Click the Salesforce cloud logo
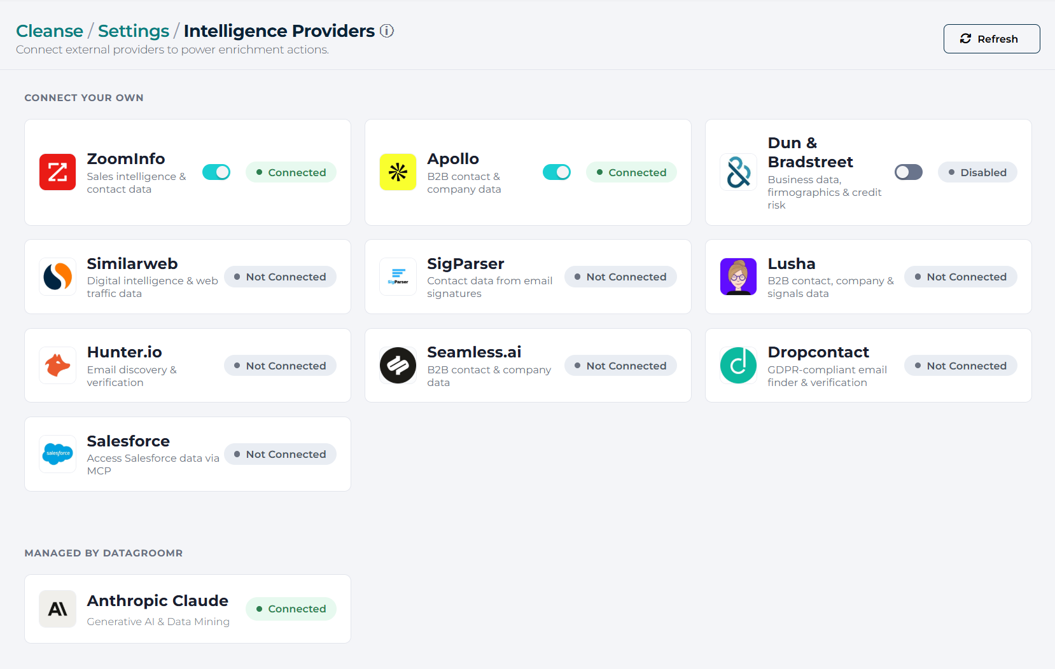This screenshot has height=669, width=1055. [57, 454]
